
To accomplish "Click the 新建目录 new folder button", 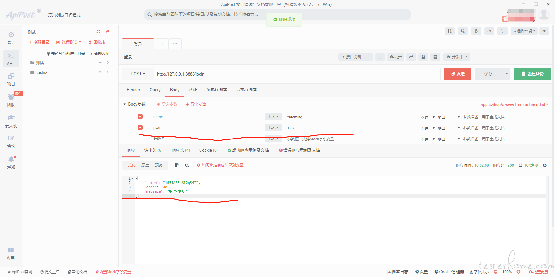I will [x=39, y=42].
